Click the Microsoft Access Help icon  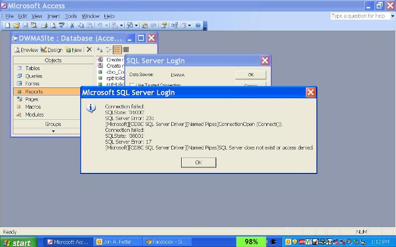pyautogui.click(x=198, y=25)
